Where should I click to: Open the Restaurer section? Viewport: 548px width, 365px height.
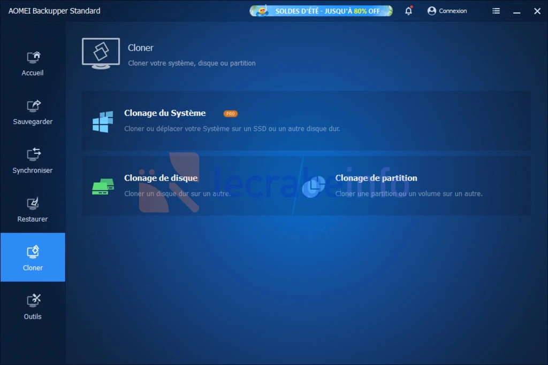point(33,210)
